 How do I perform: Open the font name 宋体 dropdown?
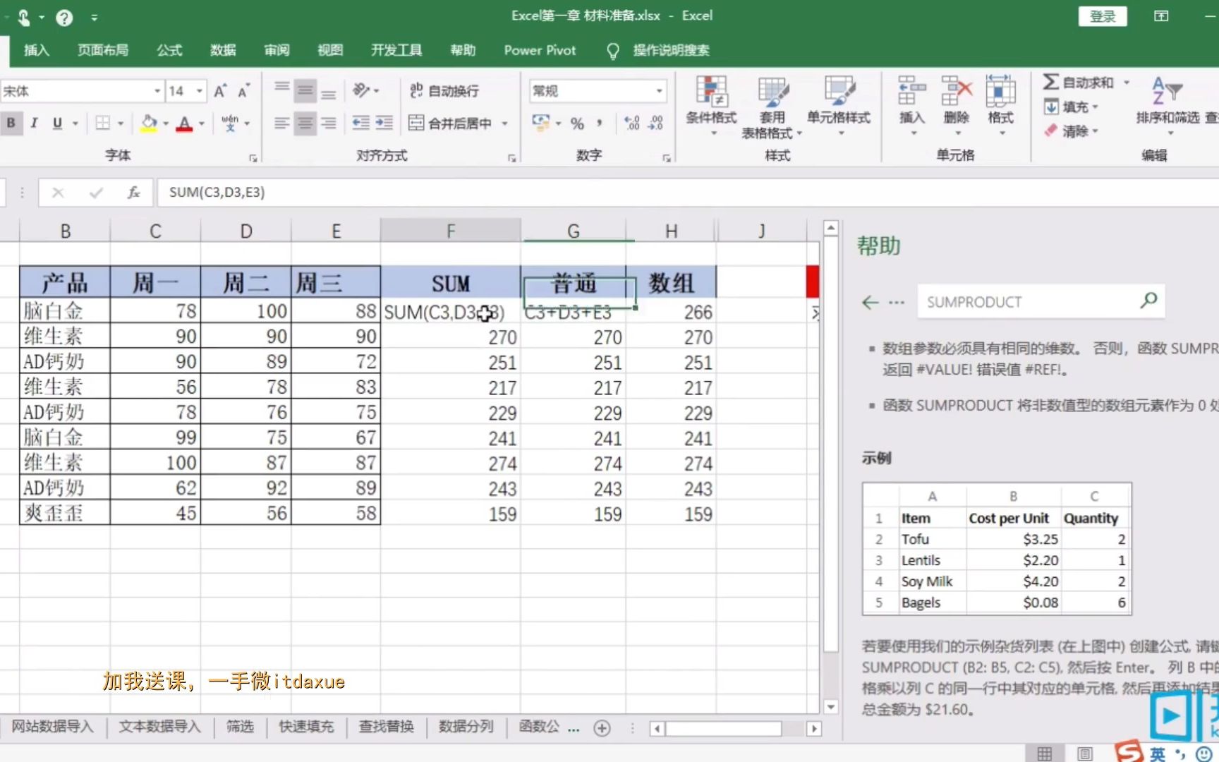tap(157, 91)
